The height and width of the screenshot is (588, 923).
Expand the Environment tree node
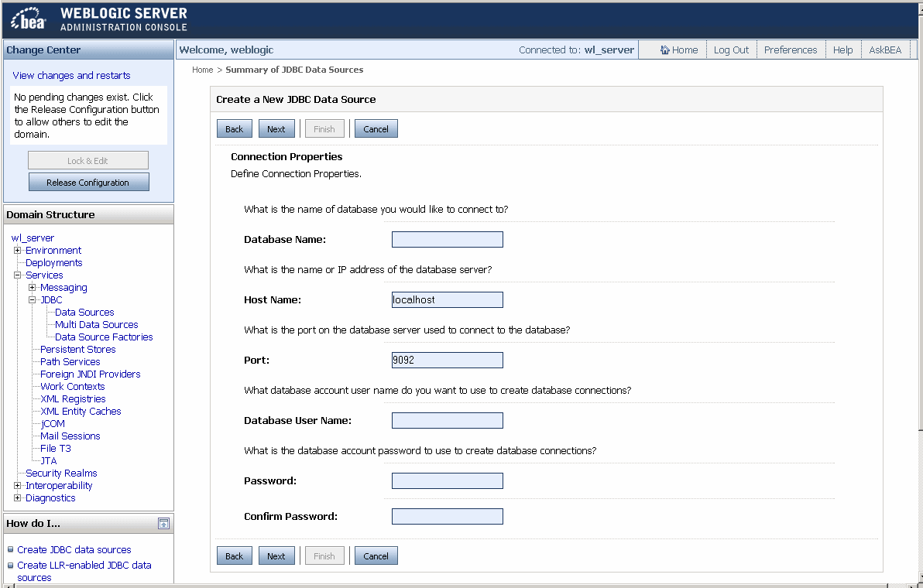(x=17, y=250)
